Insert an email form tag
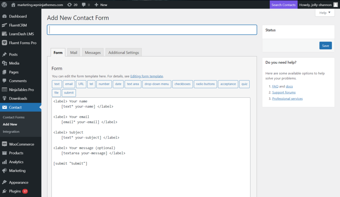 [x=69, y=84]
